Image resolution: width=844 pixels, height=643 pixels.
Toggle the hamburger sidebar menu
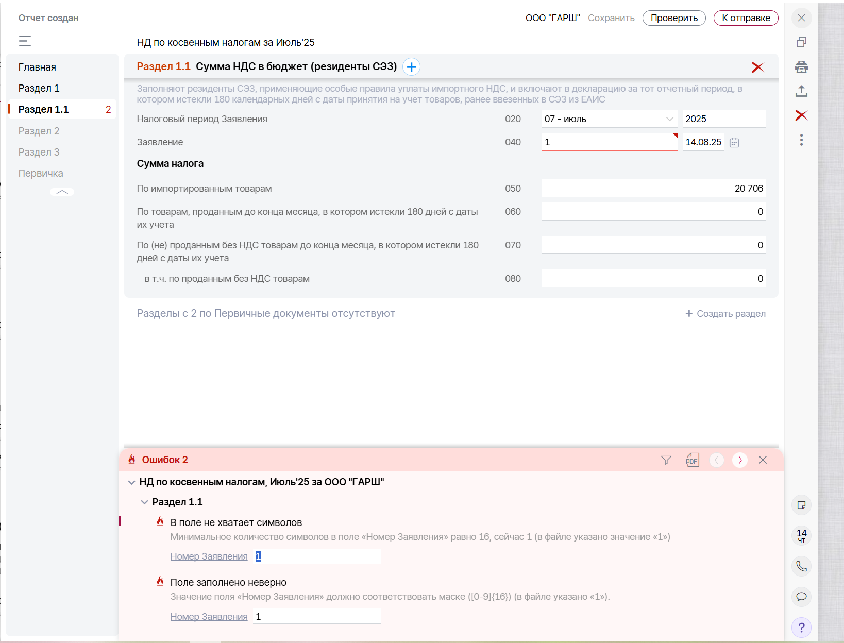point(25,41)
